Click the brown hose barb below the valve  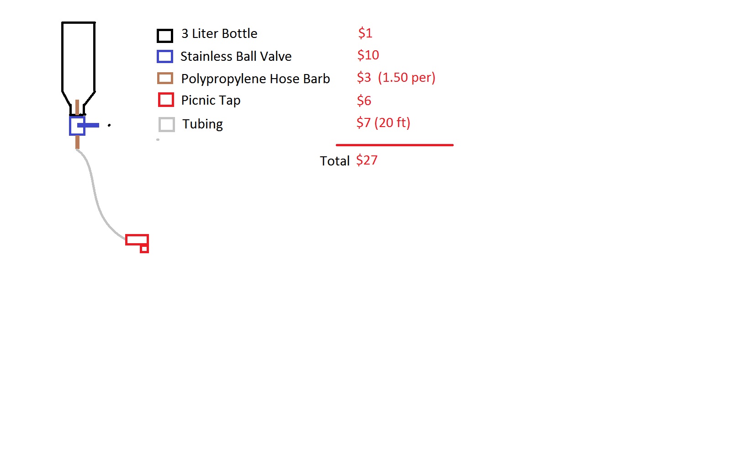tap(77, 142)
